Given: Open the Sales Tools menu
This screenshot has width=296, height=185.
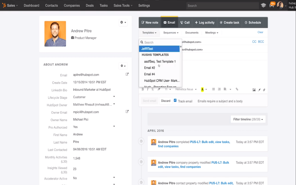Looking at the screenshot, I should 123,6.
